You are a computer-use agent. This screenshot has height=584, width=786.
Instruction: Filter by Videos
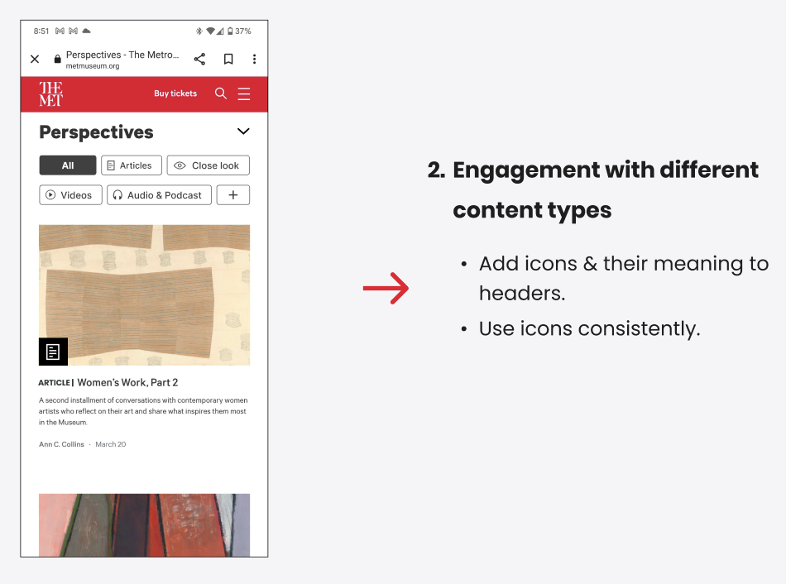pyautogui.click(x=70, y=195)
